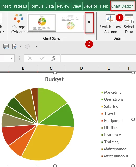Image resolution: width=136 pixels, height=167 pixels.
Task: Click the chart's right middle sizing handle
Action: (133, 119)
